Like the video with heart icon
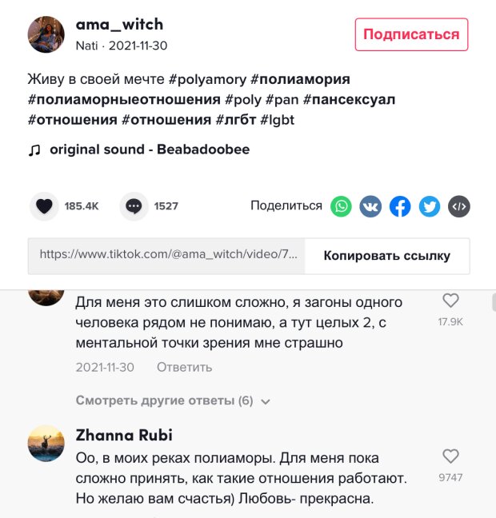Screen dimensions: 496x518 pyautogui.click(x=45, y=206)
